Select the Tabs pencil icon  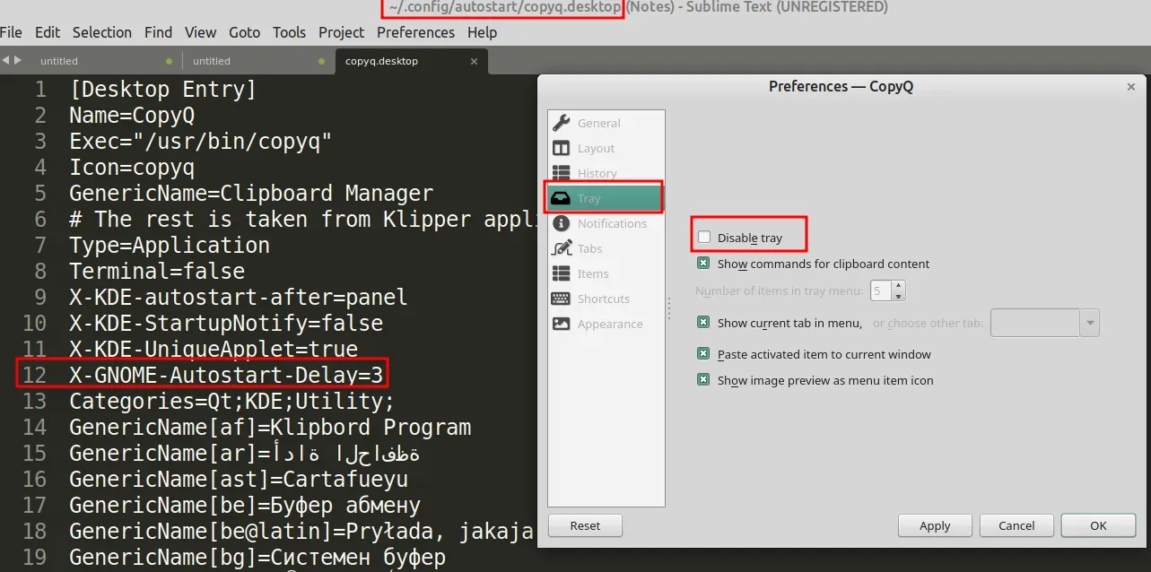point(562,248)
